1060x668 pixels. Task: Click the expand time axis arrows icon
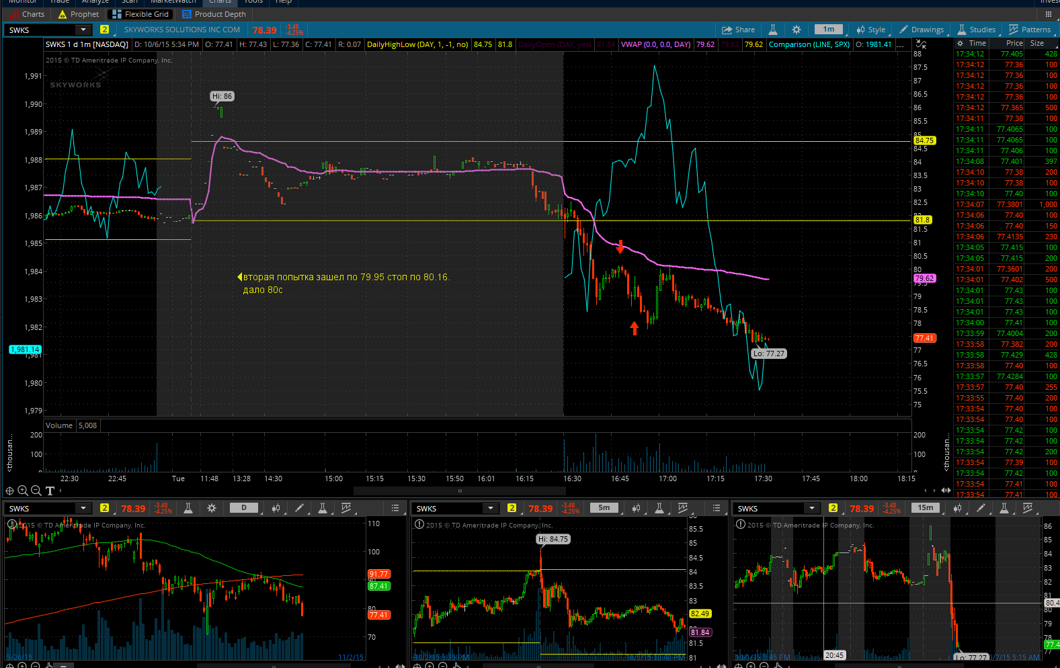pyautogui.click(x=946, y=491)
